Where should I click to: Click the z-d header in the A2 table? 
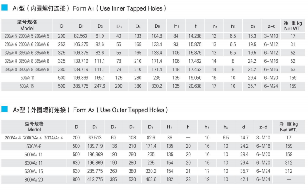263,127
